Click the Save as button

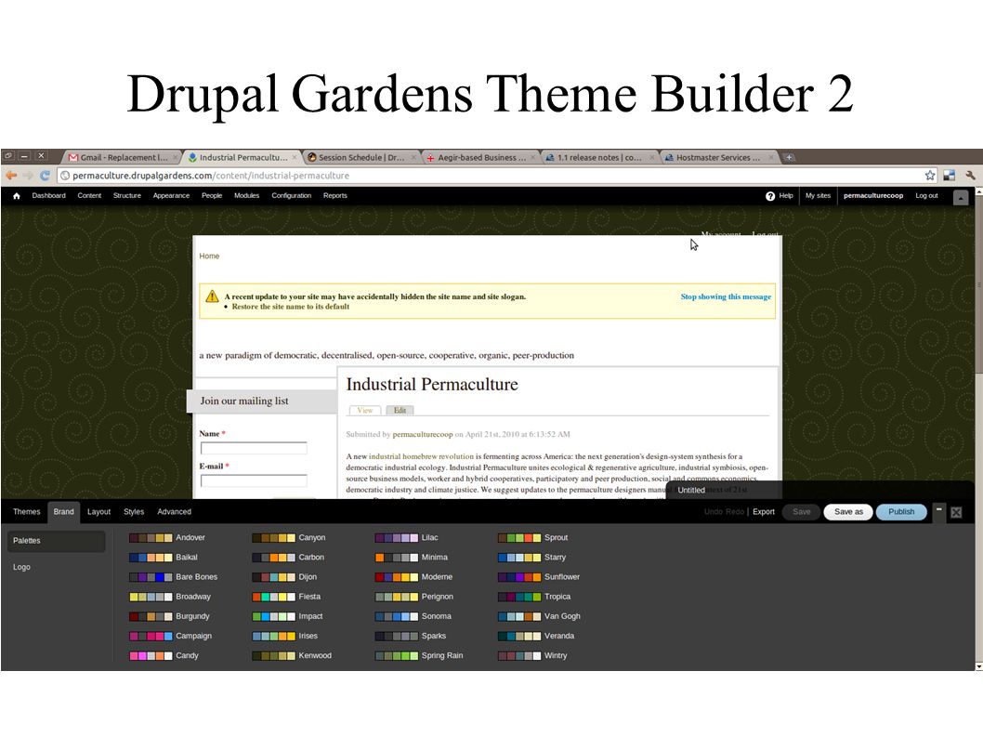848,512
